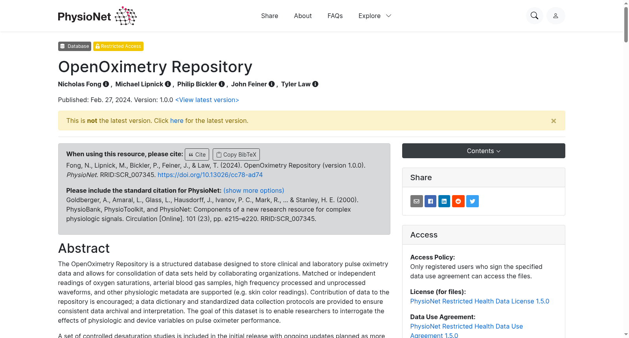This screenshot has width=629, height=338.
Task: Click author name Nicholas Fong
Action: 79,84
